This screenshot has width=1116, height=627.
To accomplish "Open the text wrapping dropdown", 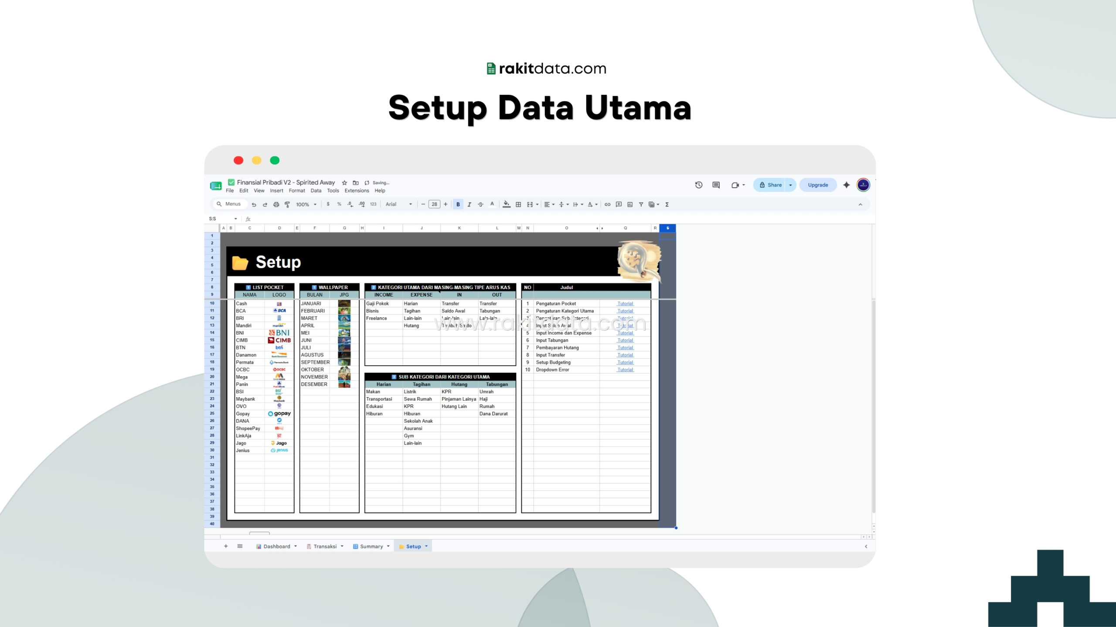I will [x=578, y=204].
